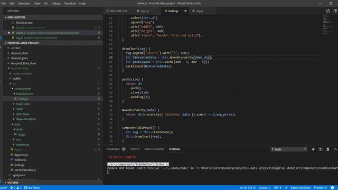Screen dimensions: 338x190
Task: Switch to Terminal panel tab
Action: click(x=175, y=149)
